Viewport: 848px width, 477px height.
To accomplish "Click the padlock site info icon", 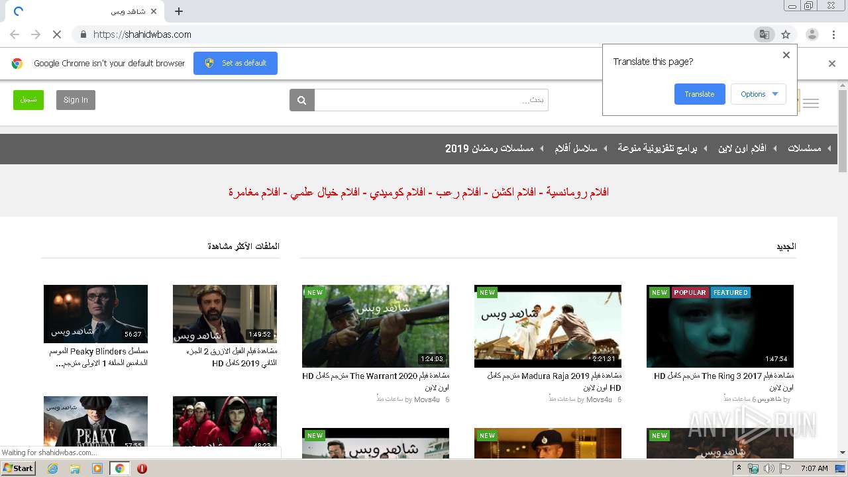I will [x=83, y=34].
